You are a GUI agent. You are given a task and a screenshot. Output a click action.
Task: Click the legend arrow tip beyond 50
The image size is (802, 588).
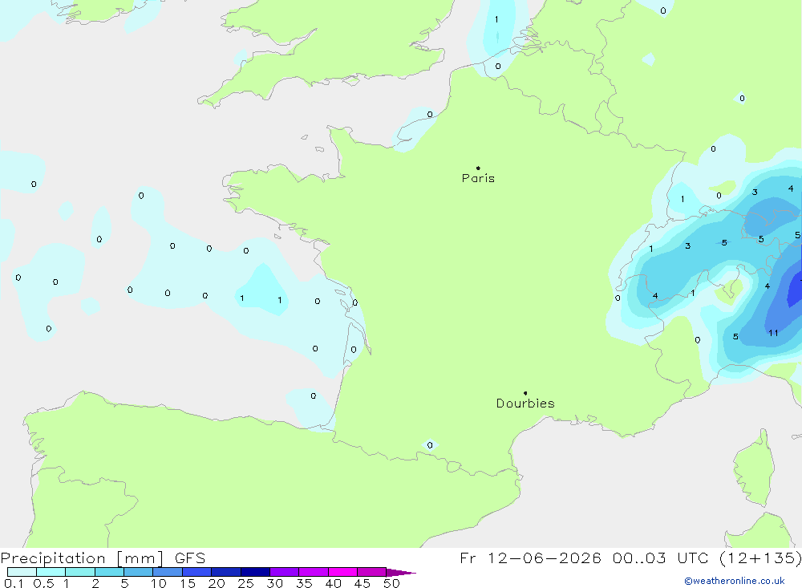[402, 572]
